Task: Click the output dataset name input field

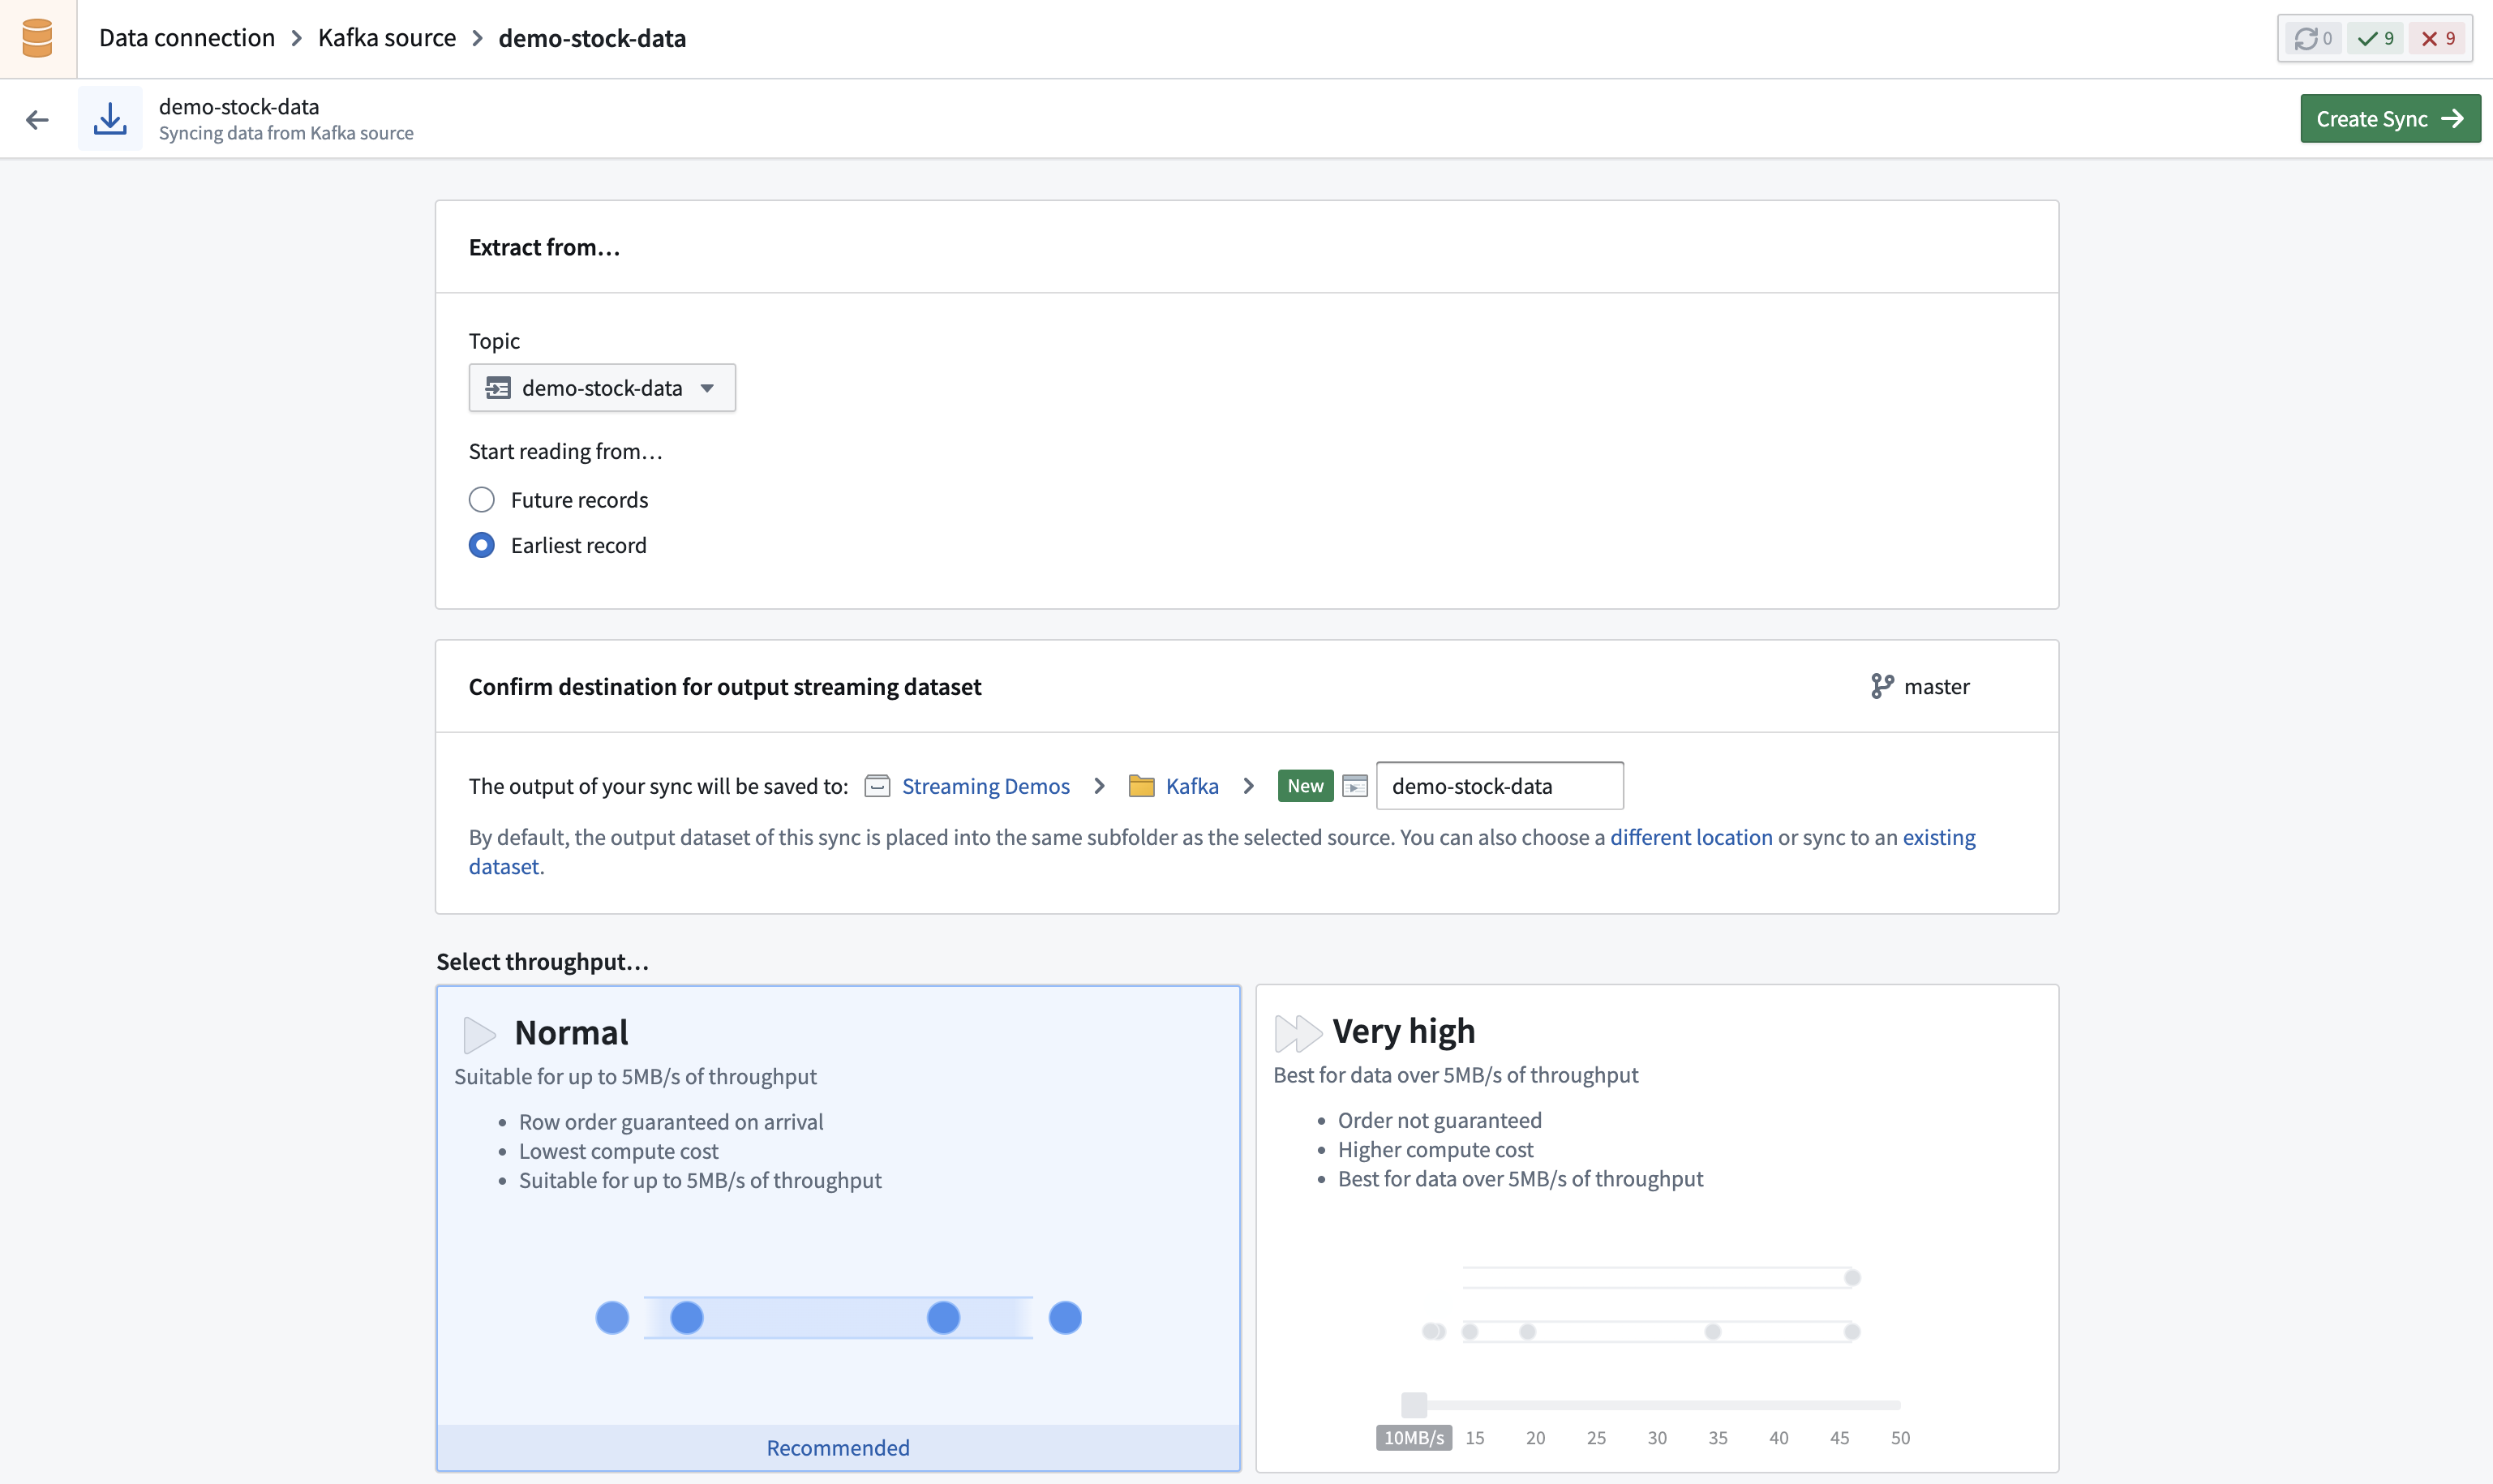Action: 1499,786
